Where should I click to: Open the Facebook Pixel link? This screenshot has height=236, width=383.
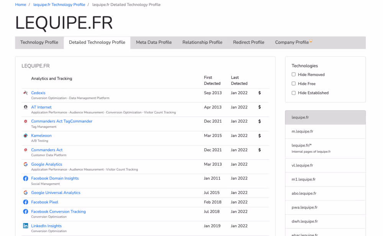(x=44, y=202)
